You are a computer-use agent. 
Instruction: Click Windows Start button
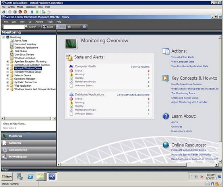click(7, 177)
